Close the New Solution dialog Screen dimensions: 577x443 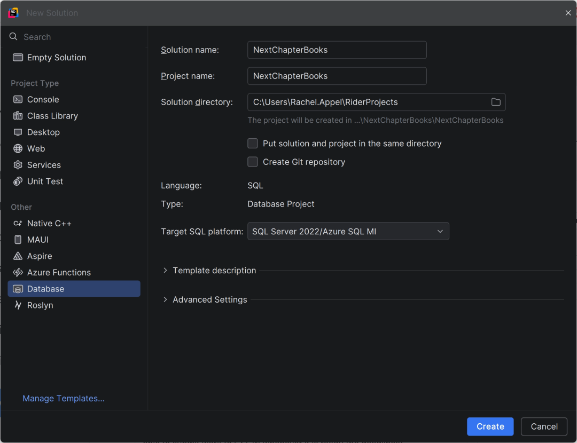[x=568, y=13]
